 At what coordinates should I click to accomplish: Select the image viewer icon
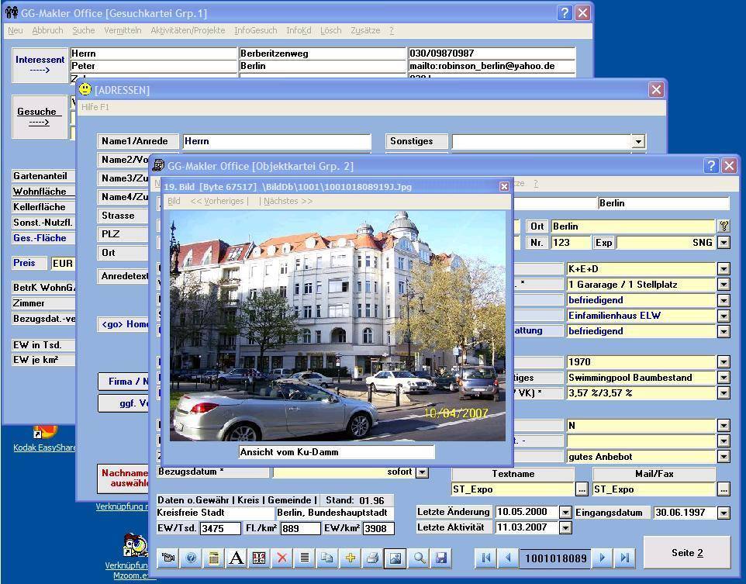(x=395, y=558)
